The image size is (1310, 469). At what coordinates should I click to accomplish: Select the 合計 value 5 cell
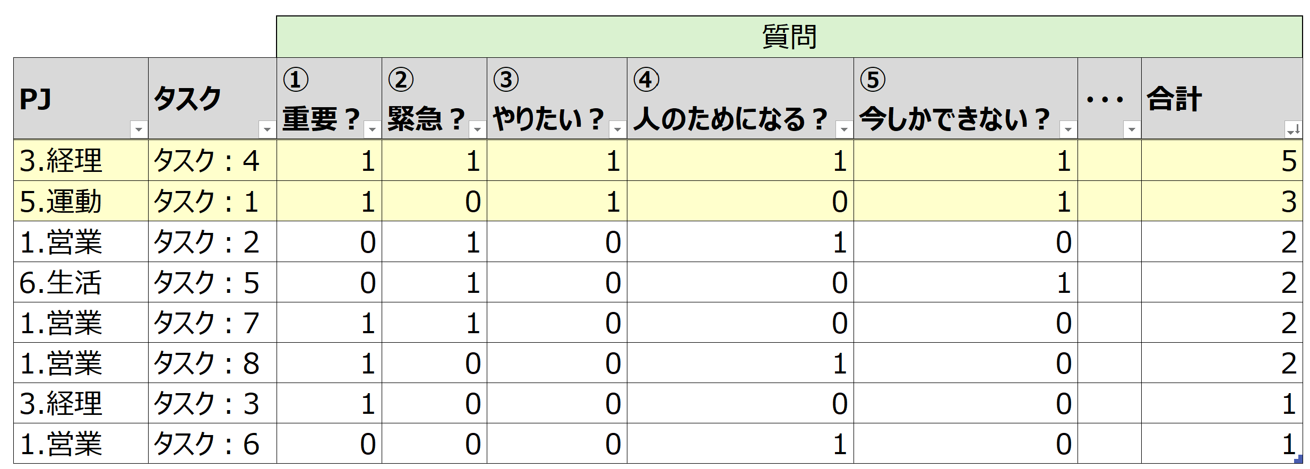(1221, 161)
